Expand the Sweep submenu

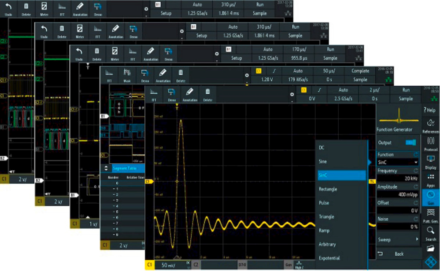[398, 240]
